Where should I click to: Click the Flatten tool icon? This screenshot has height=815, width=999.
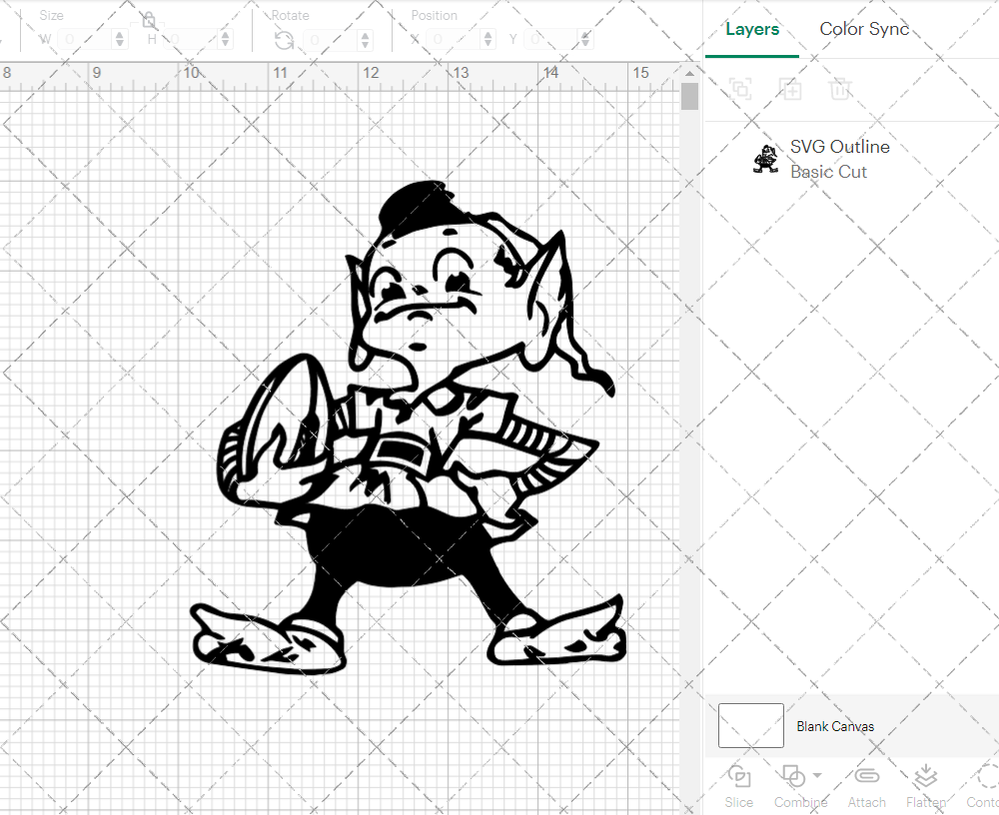point(926,777)
